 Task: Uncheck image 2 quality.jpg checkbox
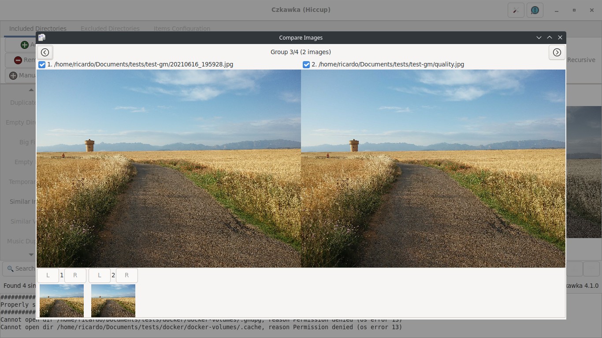[306, 65]
